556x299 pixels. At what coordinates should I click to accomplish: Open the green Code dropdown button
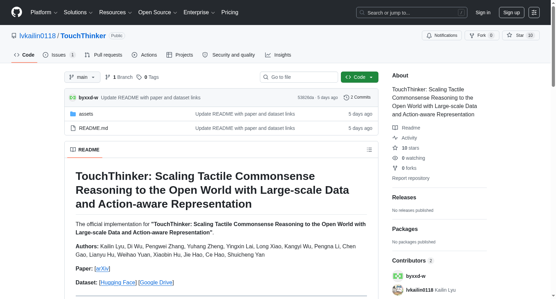[360, 77]
